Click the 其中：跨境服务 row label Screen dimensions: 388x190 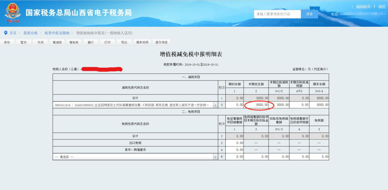135,150
